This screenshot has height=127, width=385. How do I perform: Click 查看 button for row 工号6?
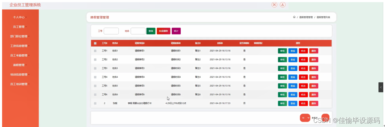(293, 95)
